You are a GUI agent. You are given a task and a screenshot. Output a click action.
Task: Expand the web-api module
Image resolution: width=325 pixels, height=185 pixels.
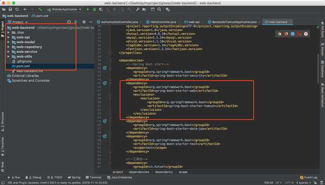click(x=9, y=37)
